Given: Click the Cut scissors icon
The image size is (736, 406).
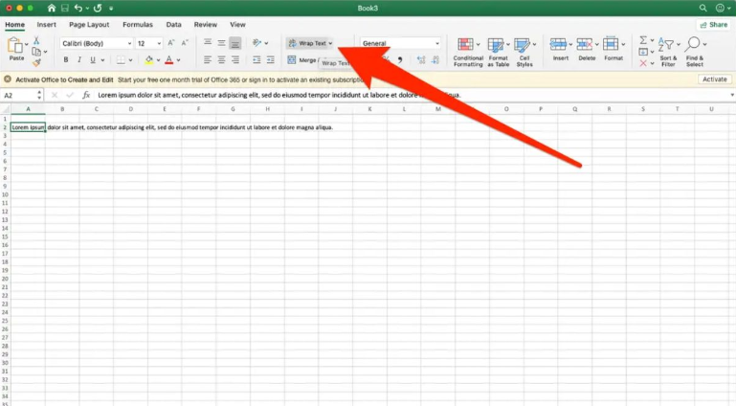Looking at the screenshot, I should pyautogui.click(x=36, y=40).
